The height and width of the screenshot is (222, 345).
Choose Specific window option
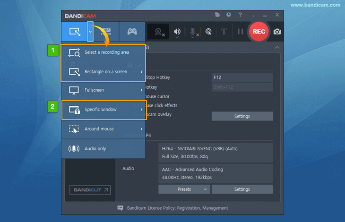[104, 110]
